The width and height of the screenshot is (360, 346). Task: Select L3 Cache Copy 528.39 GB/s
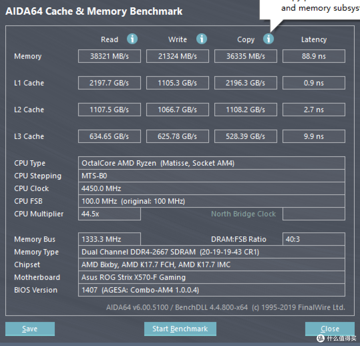(x=246, y=136)
